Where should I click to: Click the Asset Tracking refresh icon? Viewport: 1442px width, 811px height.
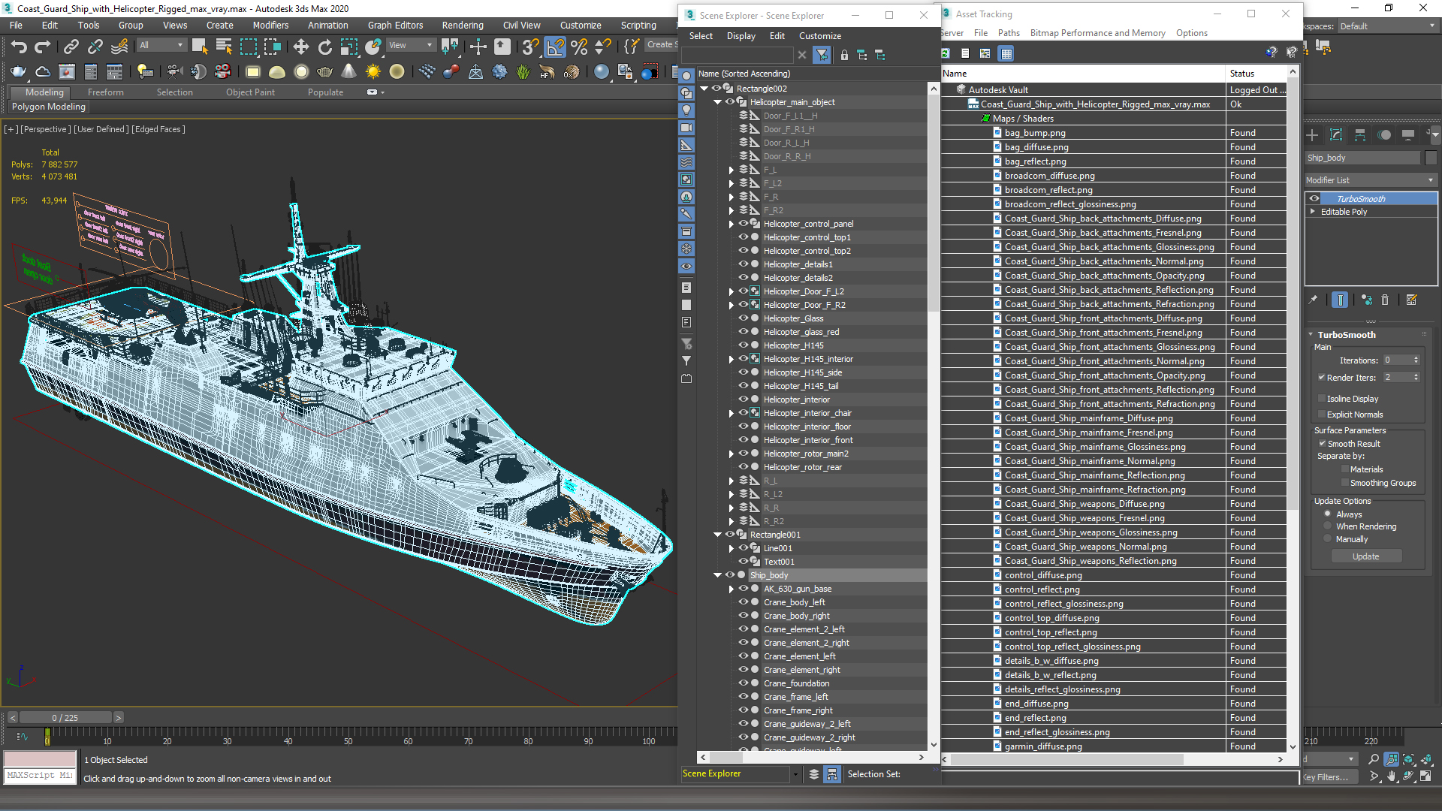(946, 53)
